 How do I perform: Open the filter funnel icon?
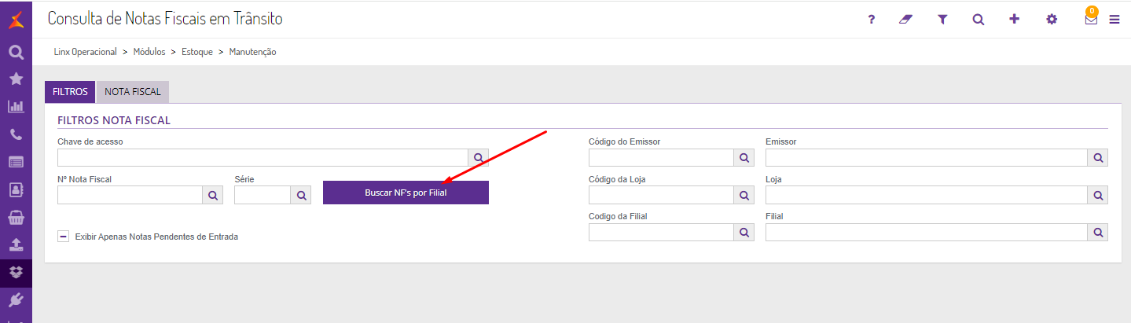tap(942, 20)
